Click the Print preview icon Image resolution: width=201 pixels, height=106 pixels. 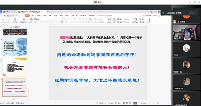[x=13, y=15]
